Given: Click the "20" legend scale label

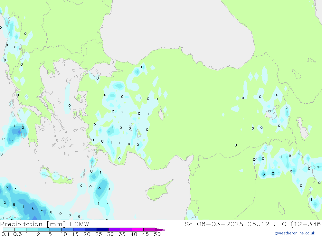Looking at the screenshot, I should 87,234.
